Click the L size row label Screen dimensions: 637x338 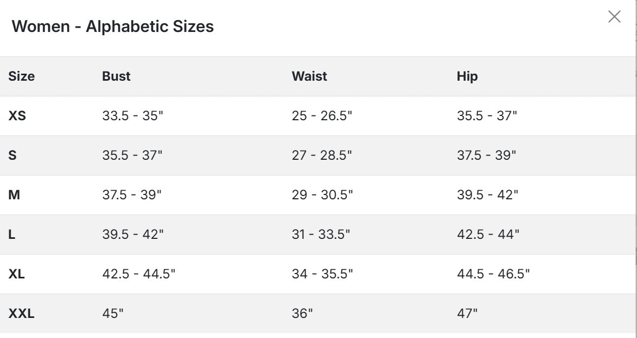12,235
